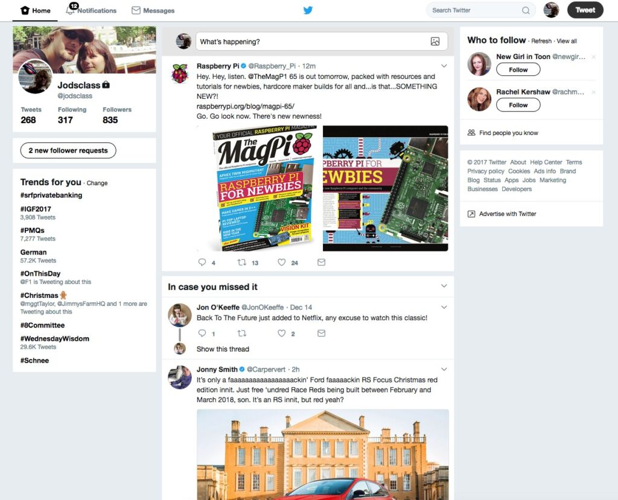Expand Jonny Smith tweet options chevron
This screenshot has width=618, height=500.
(444, 370)
